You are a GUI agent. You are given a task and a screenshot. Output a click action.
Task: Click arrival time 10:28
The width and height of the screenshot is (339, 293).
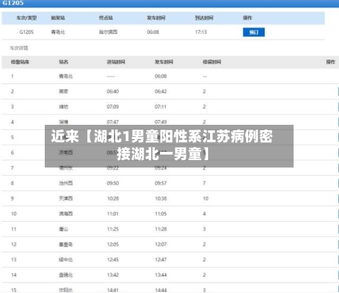pyautogui.click(x=113, y=199)
